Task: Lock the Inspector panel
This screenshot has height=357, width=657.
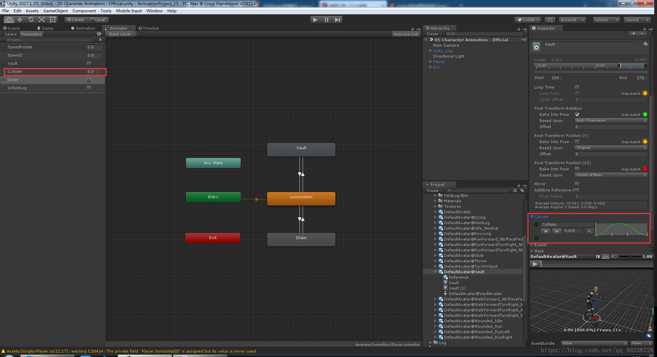Action: tap(645, 29)
